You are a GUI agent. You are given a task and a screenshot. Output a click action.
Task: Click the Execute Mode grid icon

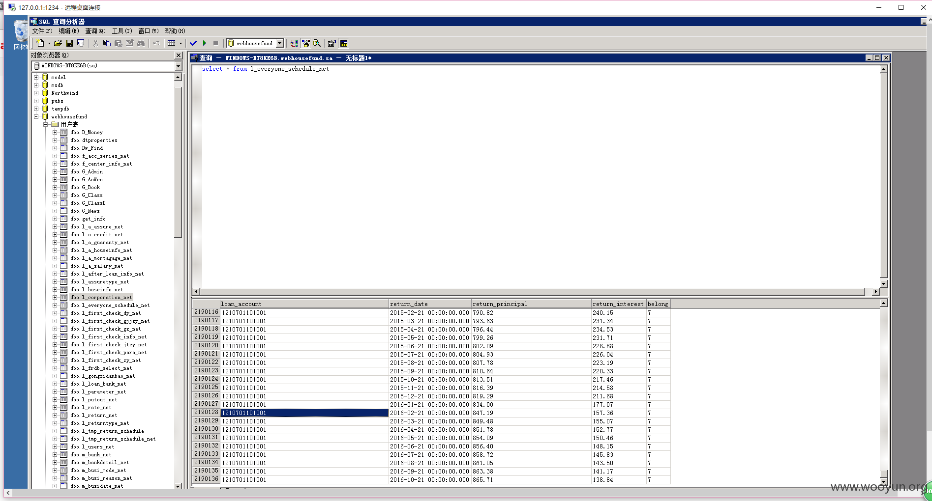pyautogui.click(x=171, y=43)
